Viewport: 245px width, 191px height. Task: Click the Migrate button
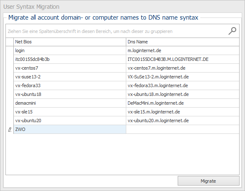pyautogui.click(x=209, y=181)
